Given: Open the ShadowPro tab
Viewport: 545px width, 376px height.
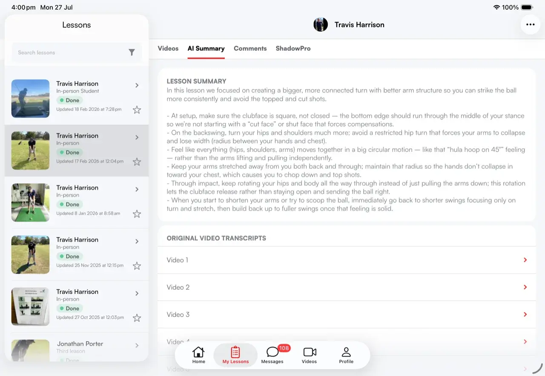Looking at the screenshot, I should click(293, 48).
